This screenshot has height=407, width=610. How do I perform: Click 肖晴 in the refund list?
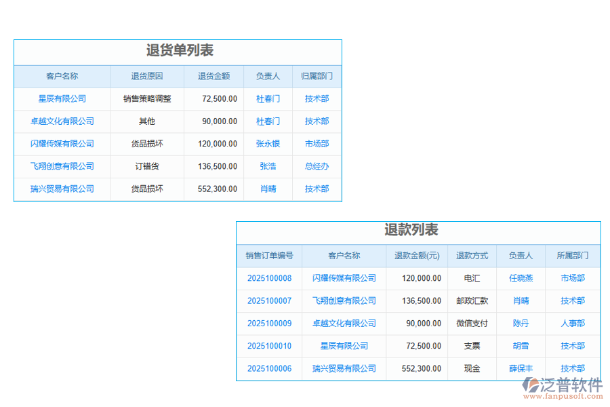point(521,301)
